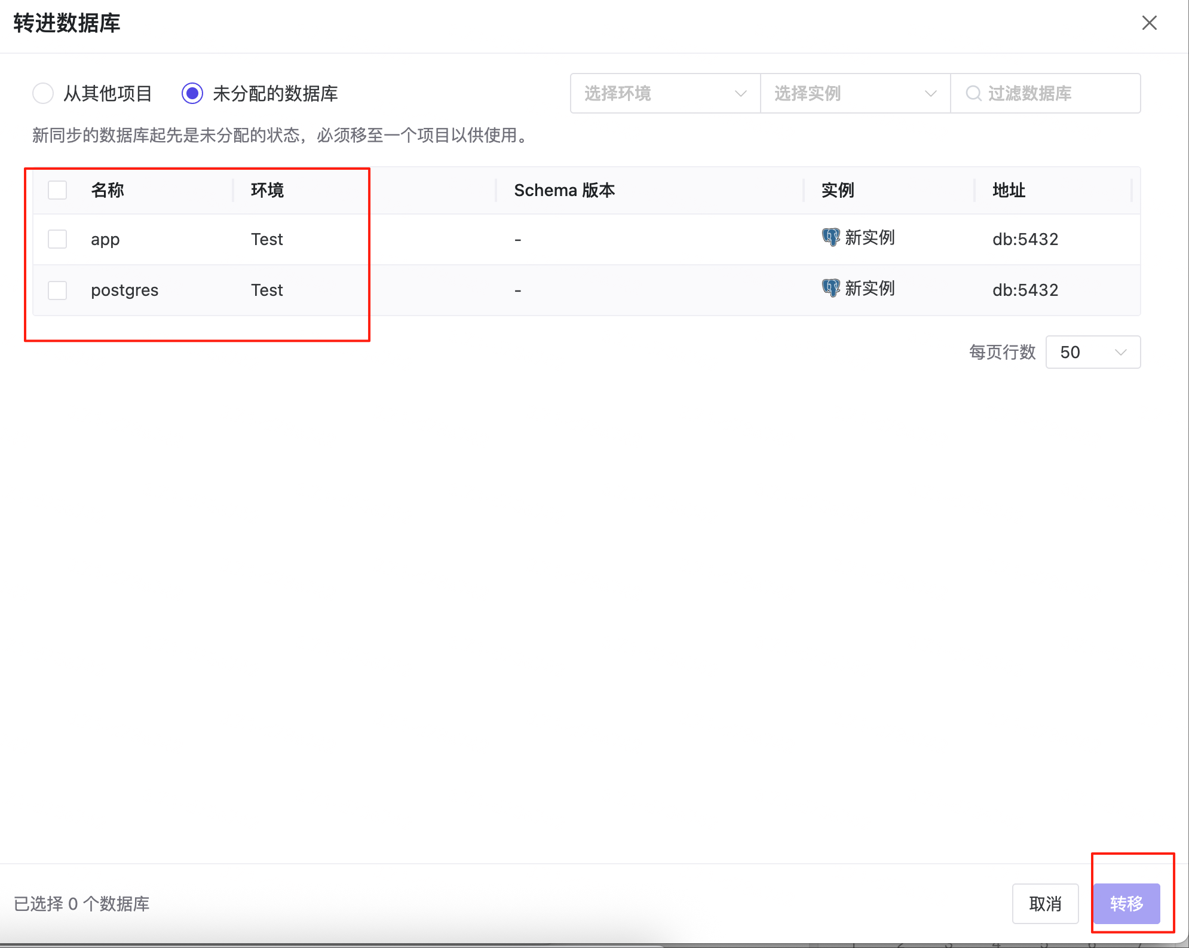Screen dimensions: 1189x948
Task: Click the app database name
Action: 105,240
